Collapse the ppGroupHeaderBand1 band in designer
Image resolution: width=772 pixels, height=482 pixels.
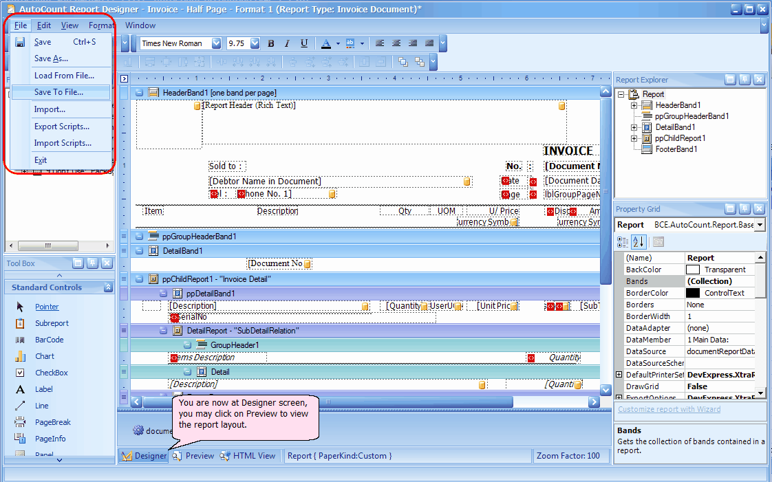pyautogui.click(x=140, y=237)
